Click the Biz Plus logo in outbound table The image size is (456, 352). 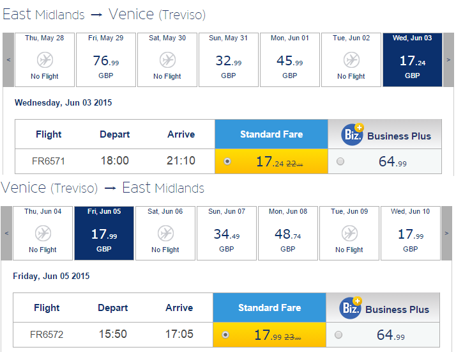353,134
